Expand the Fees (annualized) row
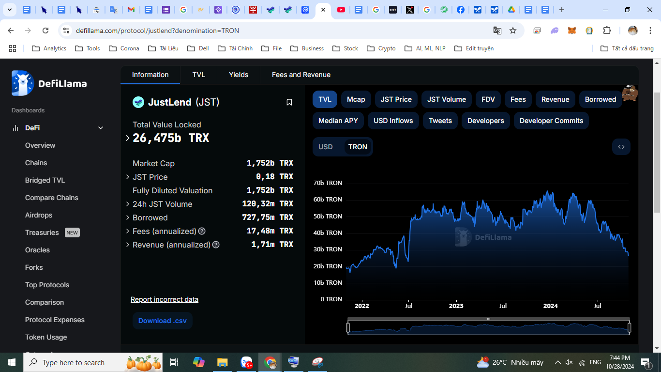 (x=128, y=231)
